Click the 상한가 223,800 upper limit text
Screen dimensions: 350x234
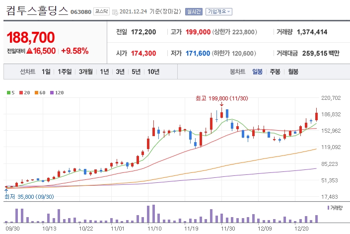coord(235,32)
